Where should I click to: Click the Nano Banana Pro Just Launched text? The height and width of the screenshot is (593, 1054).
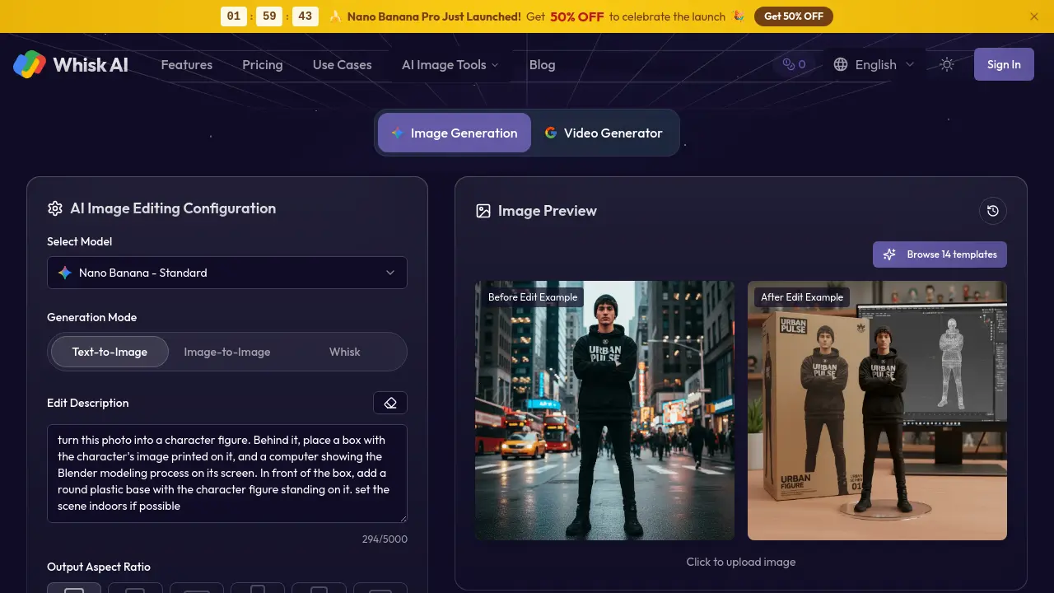coord(434,16)
